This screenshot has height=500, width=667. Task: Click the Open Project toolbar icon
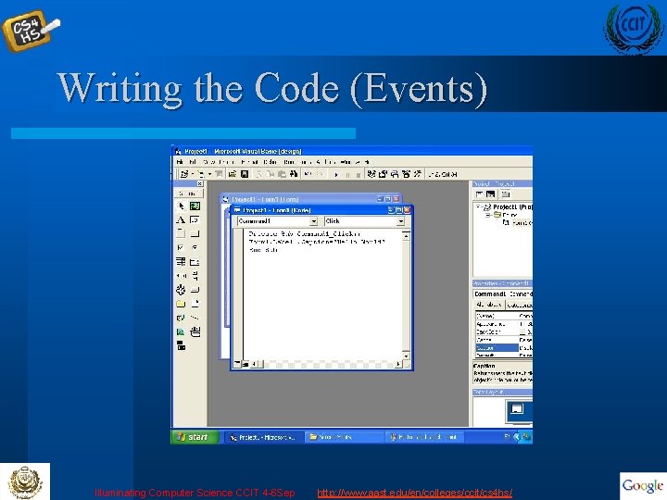pos(233,174)
